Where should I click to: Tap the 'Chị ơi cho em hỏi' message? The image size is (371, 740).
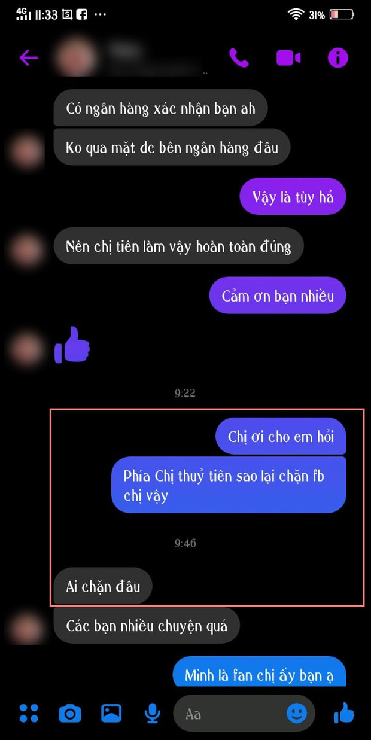pos(281,436)
